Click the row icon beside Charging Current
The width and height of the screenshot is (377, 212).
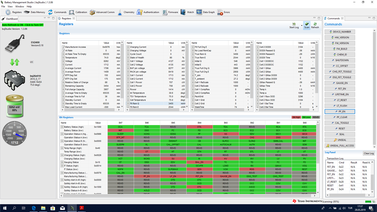coord(128,47)
